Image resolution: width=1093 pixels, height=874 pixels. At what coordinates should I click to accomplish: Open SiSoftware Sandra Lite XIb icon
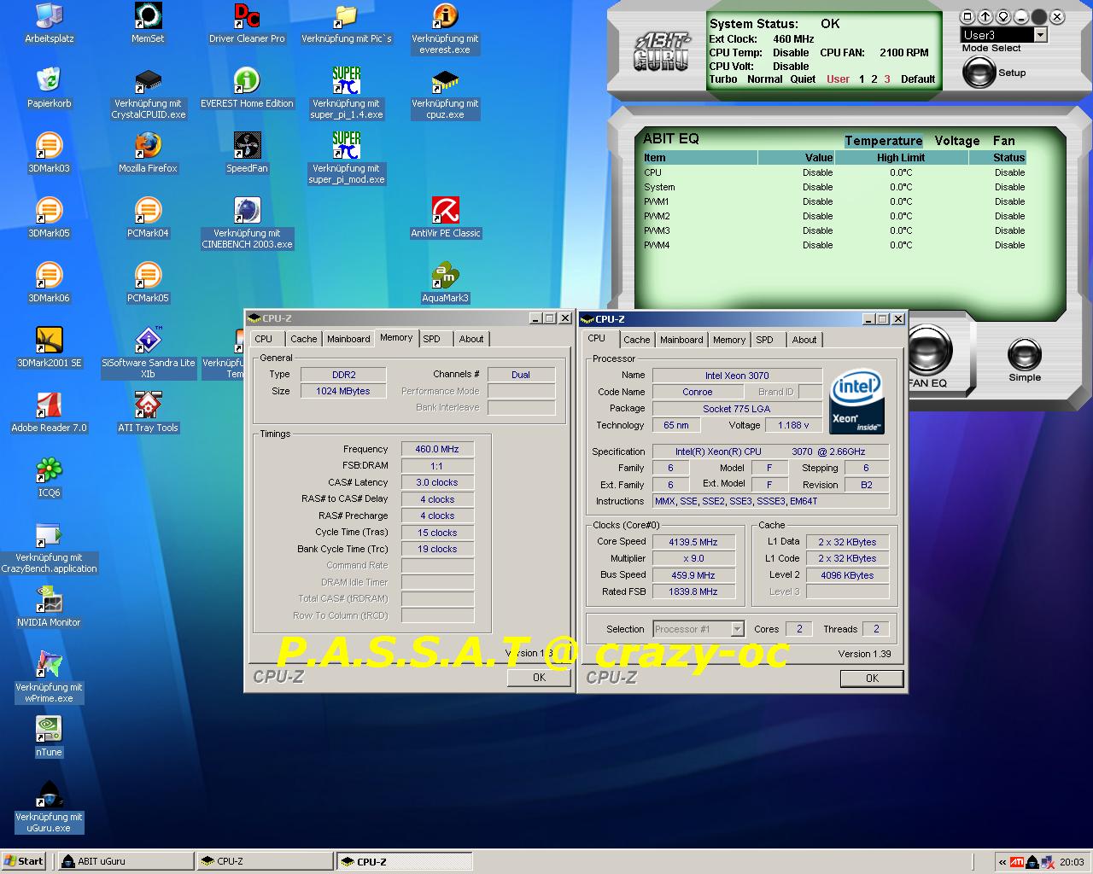tap(148, 353)
